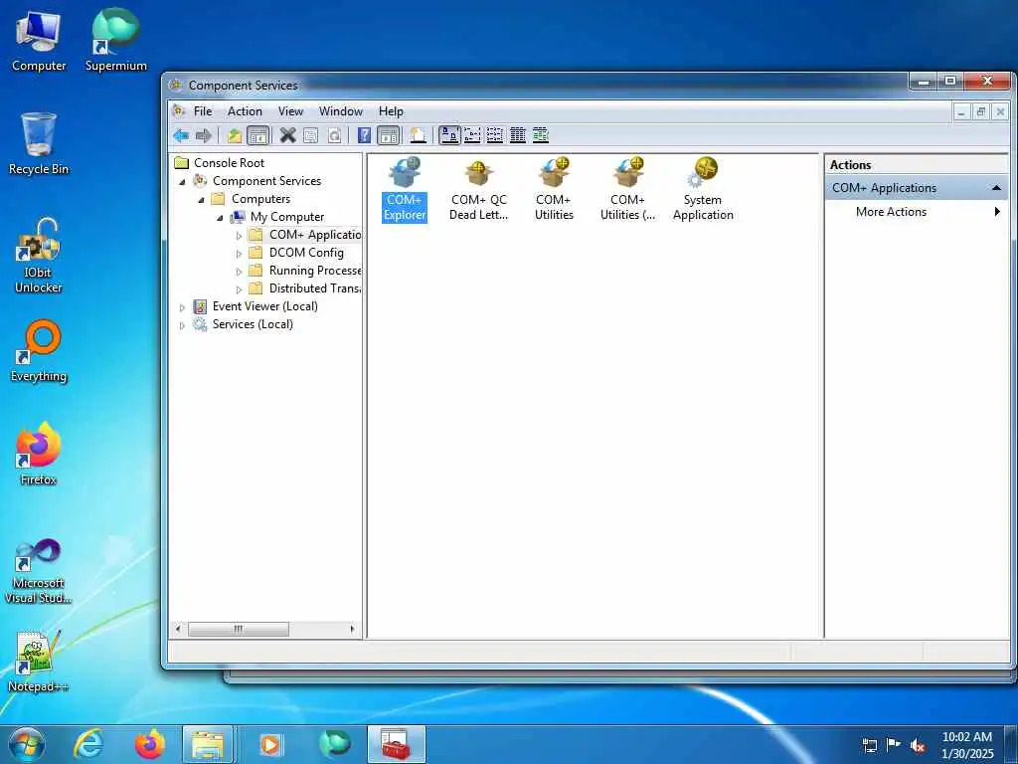This screenshot has width=1018, height=764.
Task: Expand the Event Viewer (Local) node
Action: click(183, 307)
